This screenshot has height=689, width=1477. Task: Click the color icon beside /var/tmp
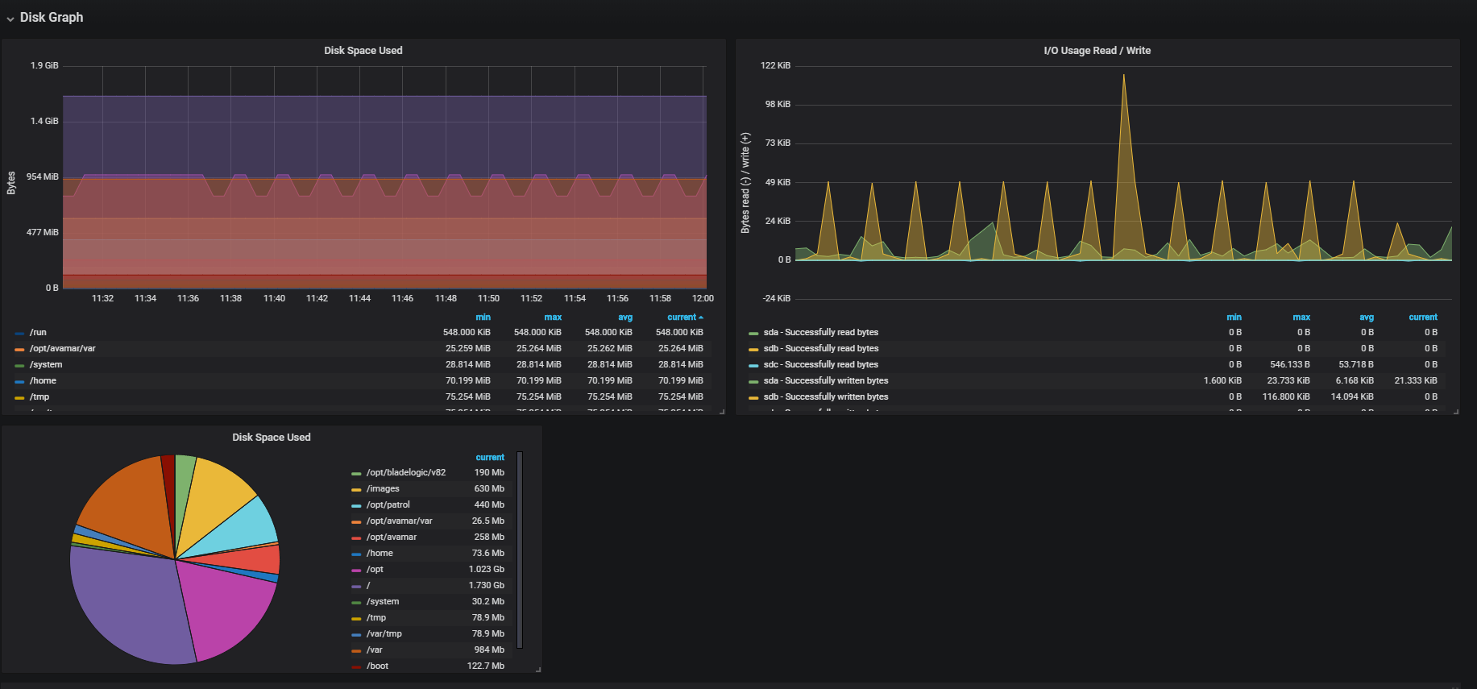point(356,634)
